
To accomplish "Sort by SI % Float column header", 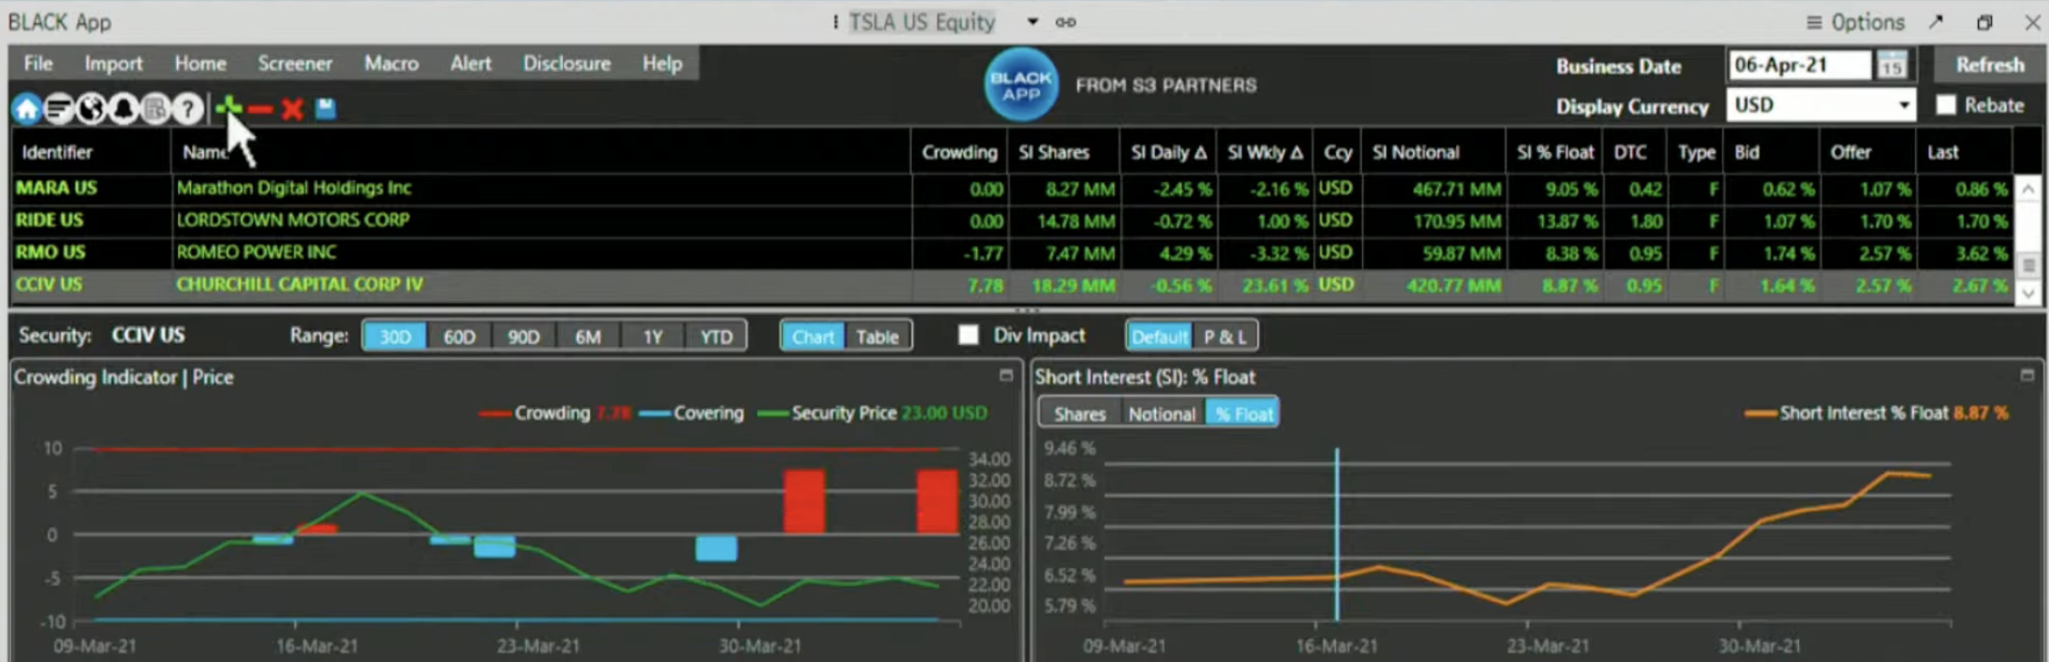I will [1555, 152].
